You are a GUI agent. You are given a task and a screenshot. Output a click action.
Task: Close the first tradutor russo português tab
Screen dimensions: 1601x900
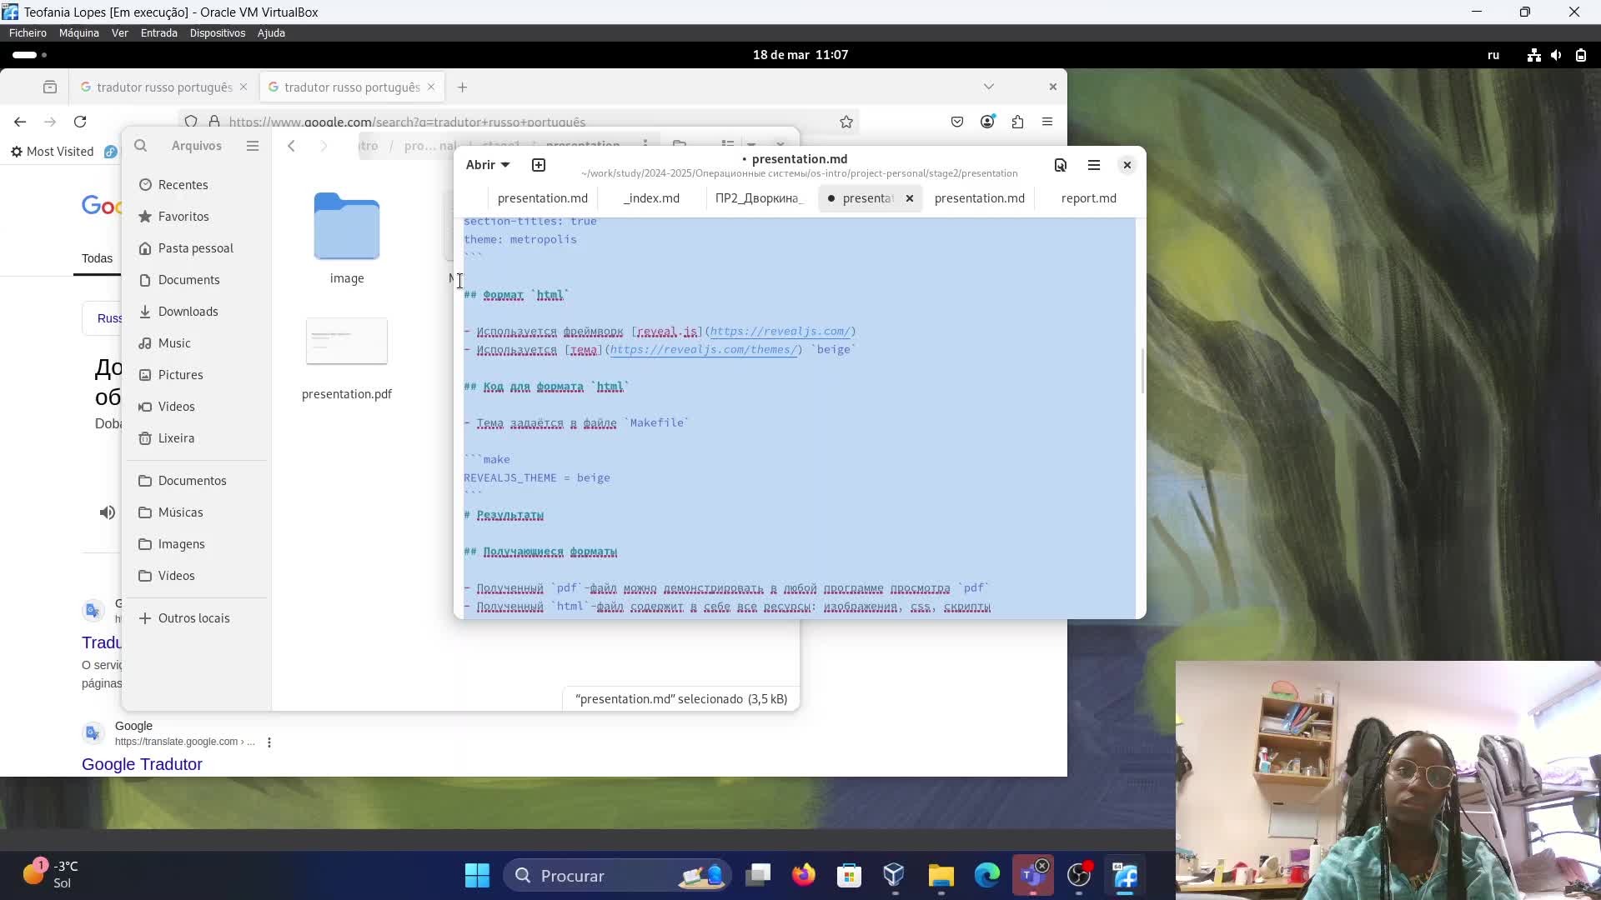click(243, 87)
